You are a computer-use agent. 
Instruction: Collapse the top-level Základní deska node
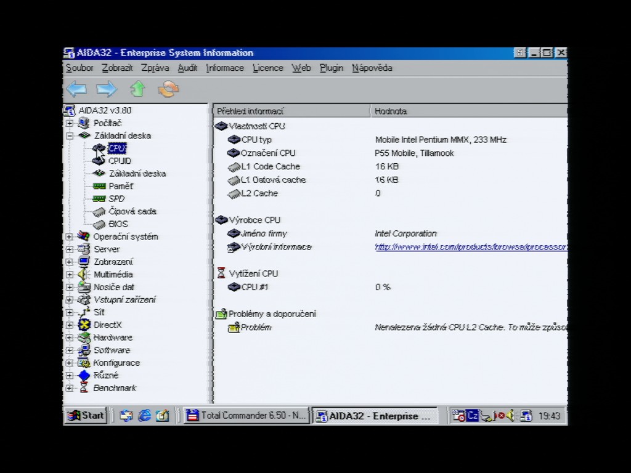[x=70, y=136]
